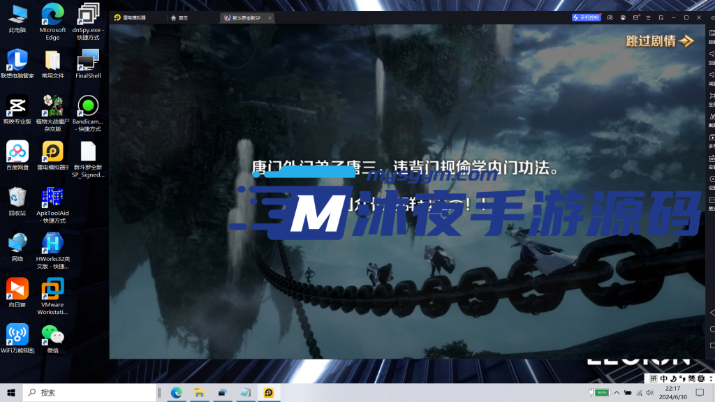The width and height of the screenshot is (715, 402).
Task: Expand hidden tray icons with the chevron
Action: pos(617,392)
